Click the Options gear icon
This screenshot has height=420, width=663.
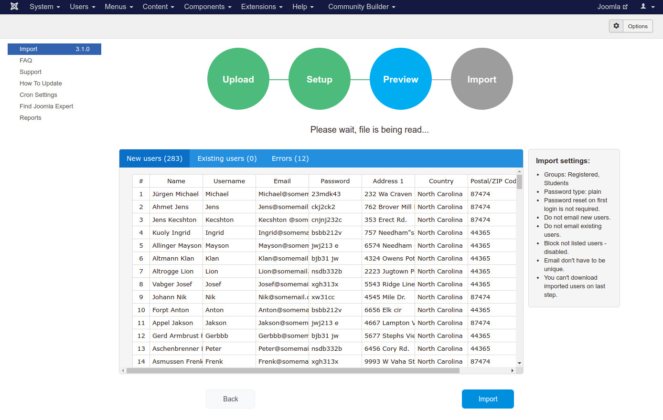pos(616,26)
